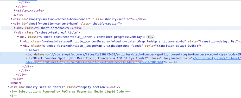Expand the collapsed style element
This screenshot has width=241, height=98.
point(15,10)
